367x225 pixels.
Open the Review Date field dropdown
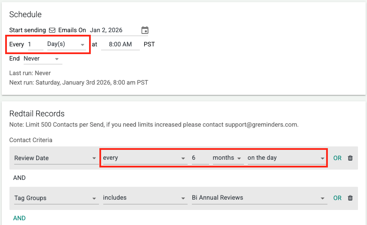[55, 158]
